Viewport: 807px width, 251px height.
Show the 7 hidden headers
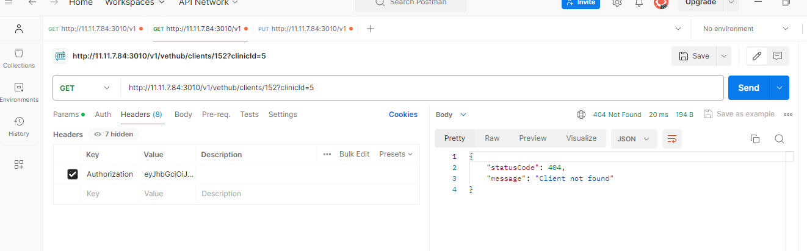(114, 134)
